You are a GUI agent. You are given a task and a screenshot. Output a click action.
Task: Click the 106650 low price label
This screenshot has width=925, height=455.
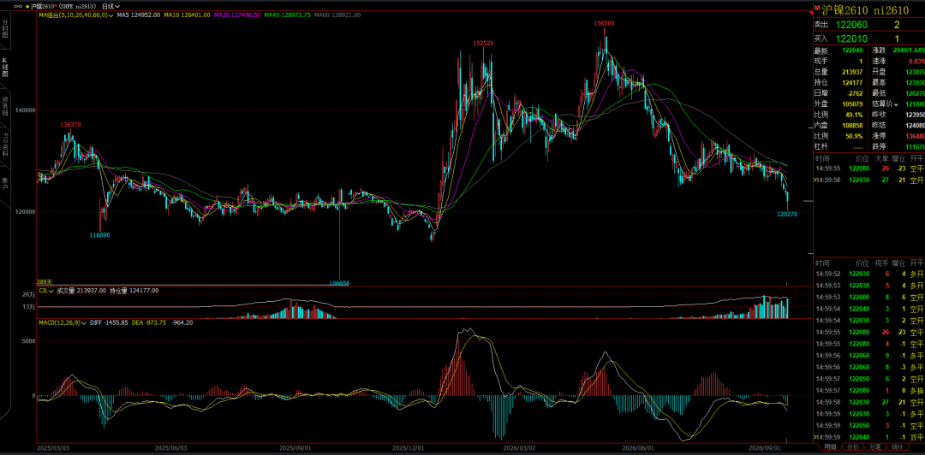point(339,283)
